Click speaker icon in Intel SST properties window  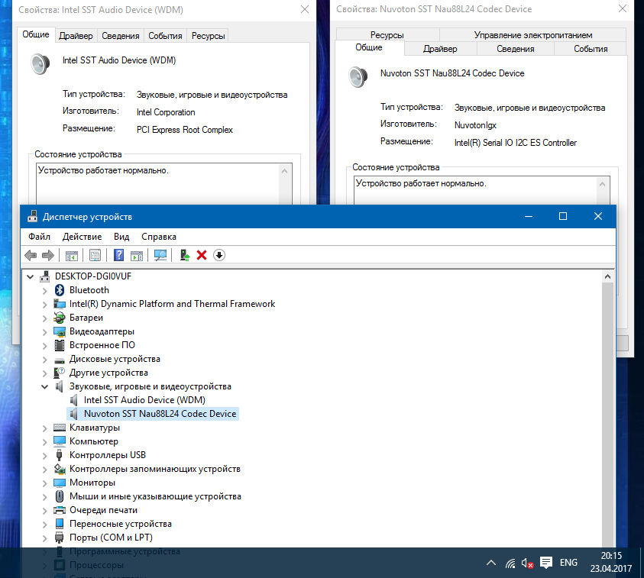click(x=40, y=64)
